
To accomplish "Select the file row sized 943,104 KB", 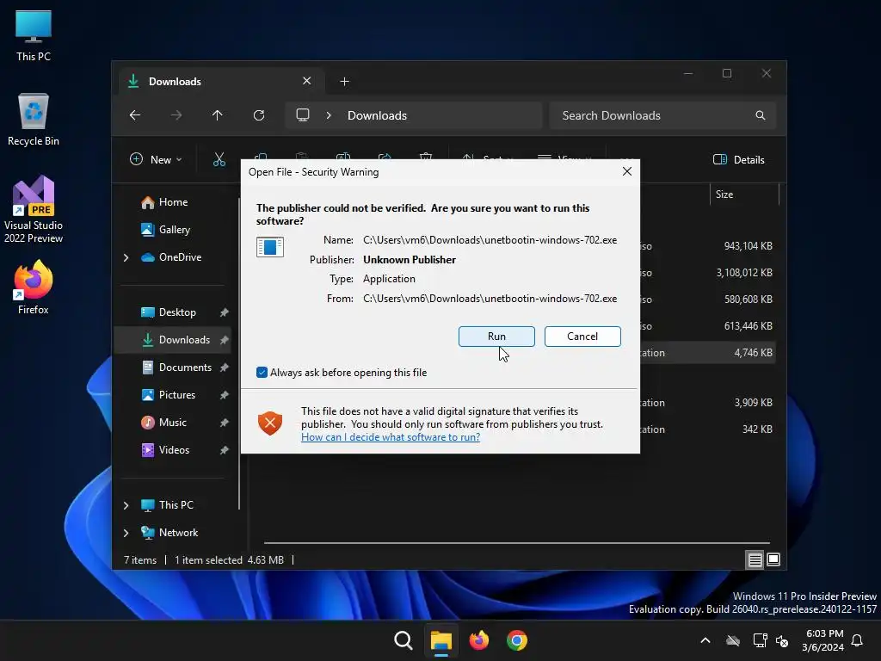I will coord(708,246).
